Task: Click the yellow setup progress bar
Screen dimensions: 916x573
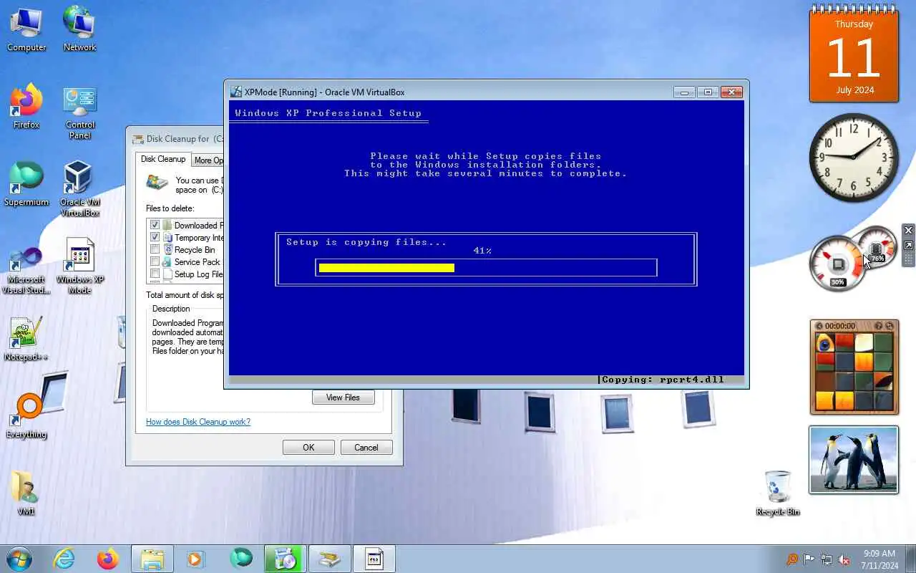Action: coord(386,268)
